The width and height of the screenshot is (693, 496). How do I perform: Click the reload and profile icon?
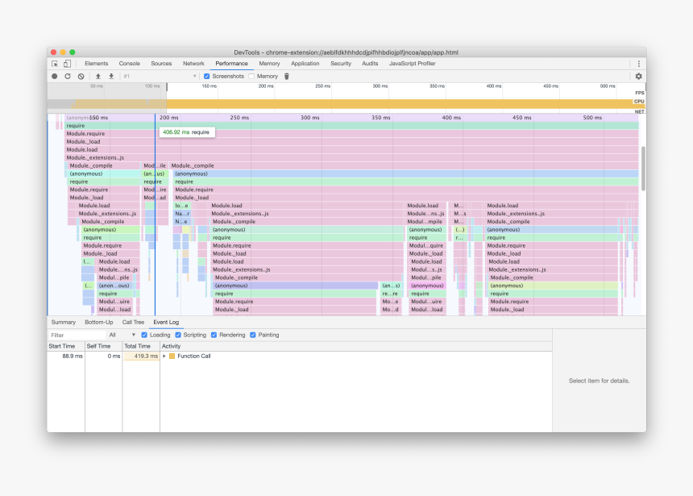[68, 77]
